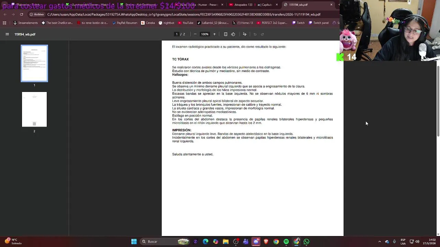Rotate the PDF document counterclockwise
Screen dimensions: 440x247
233,34
